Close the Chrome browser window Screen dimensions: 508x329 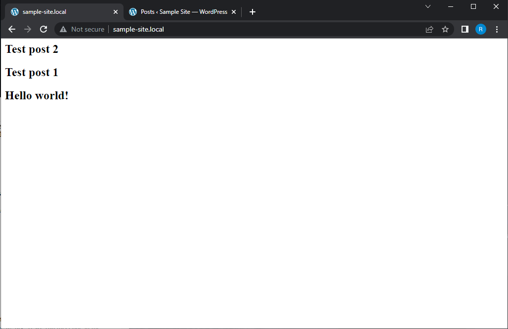496,6
